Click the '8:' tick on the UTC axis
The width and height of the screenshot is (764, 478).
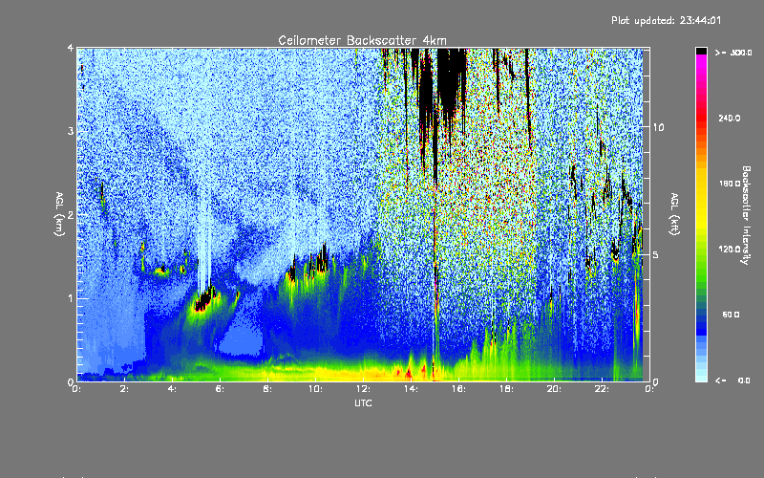(x=267, y=389)
